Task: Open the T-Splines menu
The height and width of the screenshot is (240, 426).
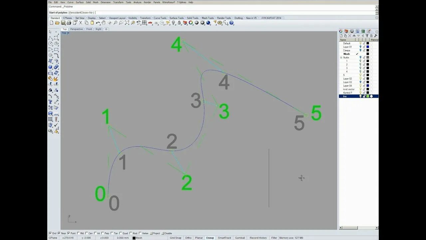Action: (182, 2)
